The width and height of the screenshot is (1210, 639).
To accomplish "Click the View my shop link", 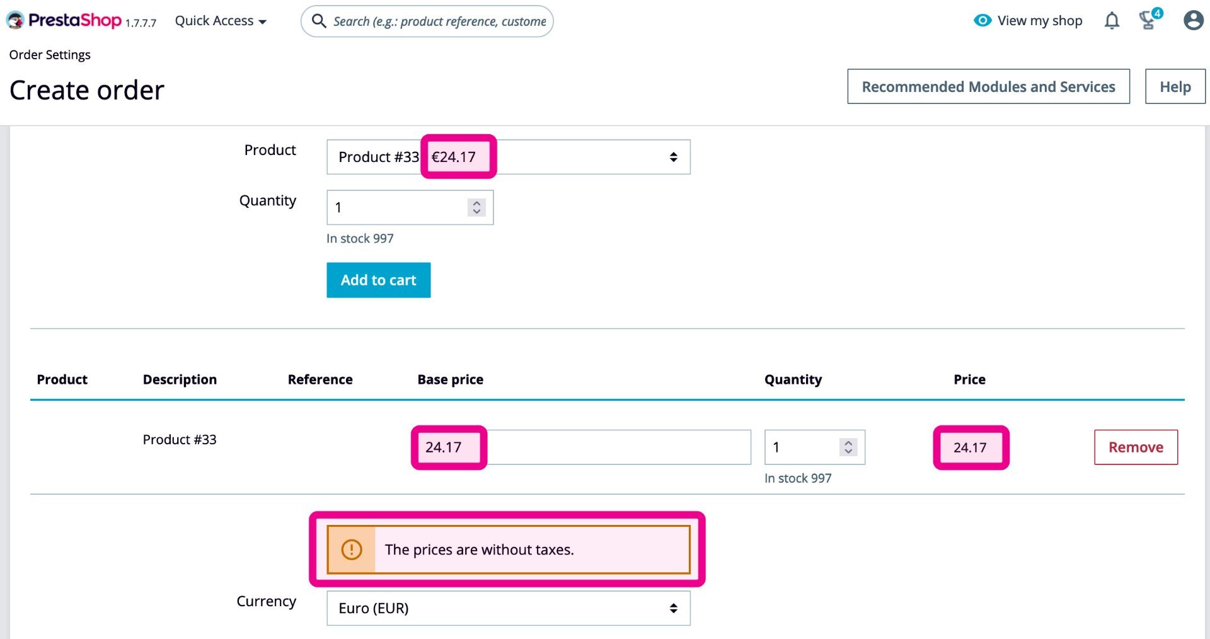I will (1039, 21).
